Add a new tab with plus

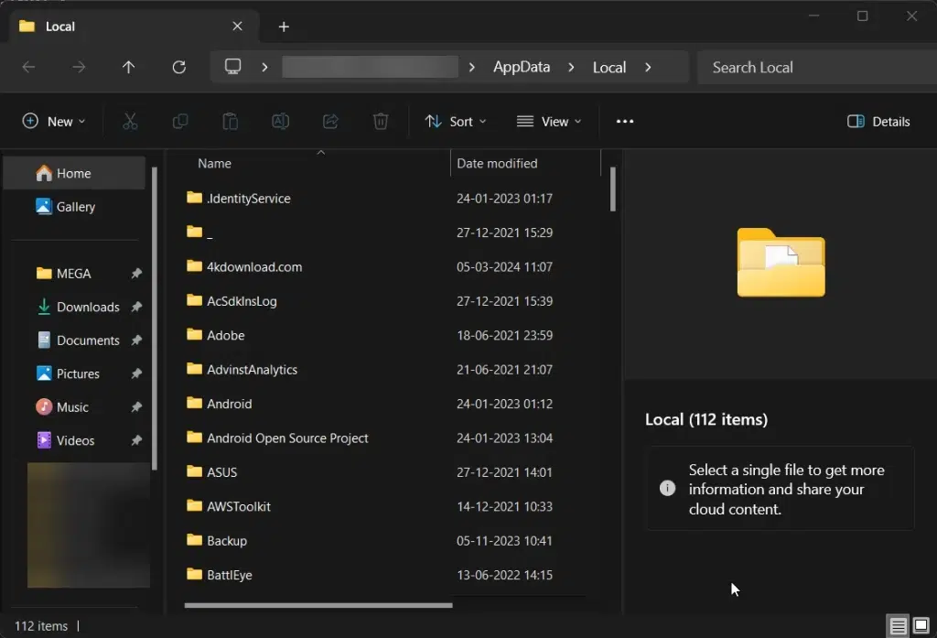284,27
